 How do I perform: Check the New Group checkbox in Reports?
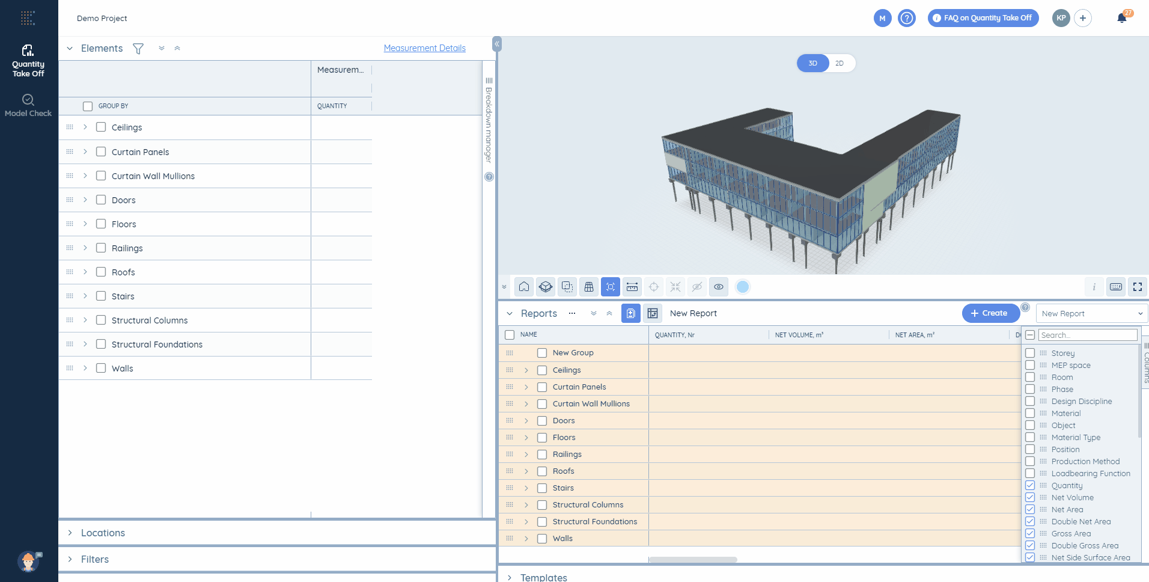coord(542,353)
